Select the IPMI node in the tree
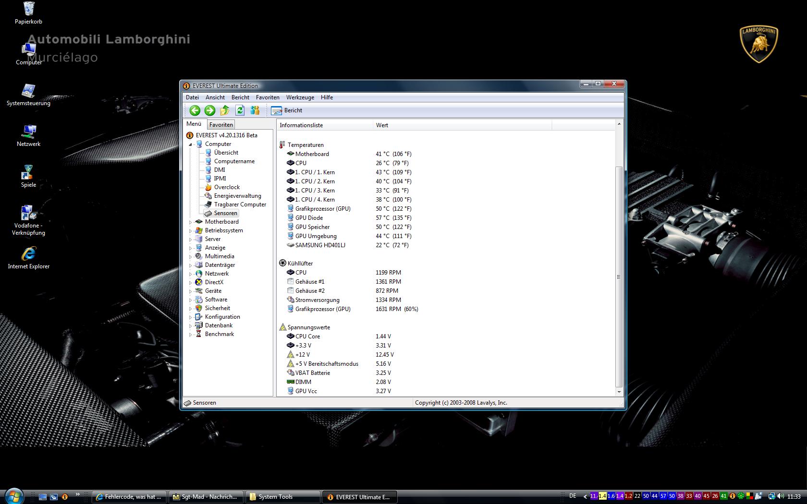The image size is (807, 504). coord(220,179)
